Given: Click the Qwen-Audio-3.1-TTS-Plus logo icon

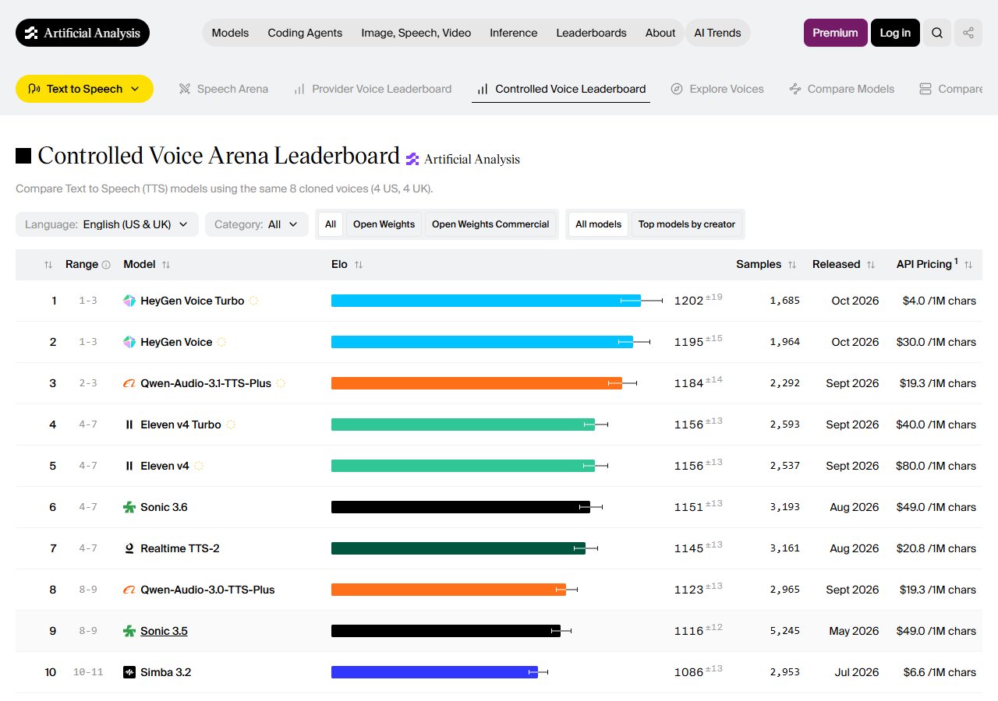Looking at the screenshot, I should [129, 383].
